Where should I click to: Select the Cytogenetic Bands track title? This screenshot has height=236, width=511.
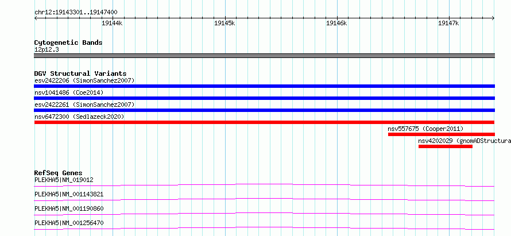point(68,42)
